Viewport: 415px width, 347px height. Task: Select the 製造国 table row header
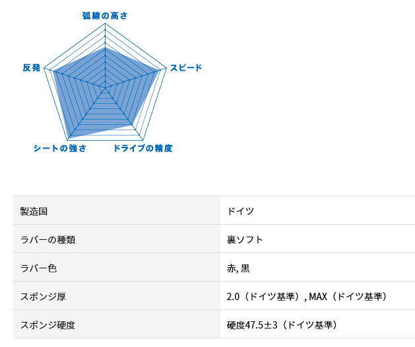coord(117,210)
